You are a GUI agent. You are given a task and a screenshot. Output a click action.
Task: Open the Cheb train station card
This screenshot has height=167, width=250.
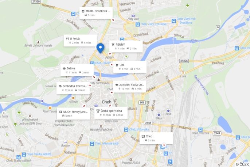click(x=156, y=138)
